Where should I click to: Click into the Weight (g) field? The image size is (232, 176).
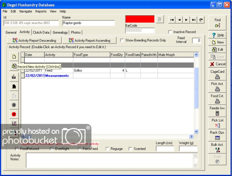[x=188, y=149]
